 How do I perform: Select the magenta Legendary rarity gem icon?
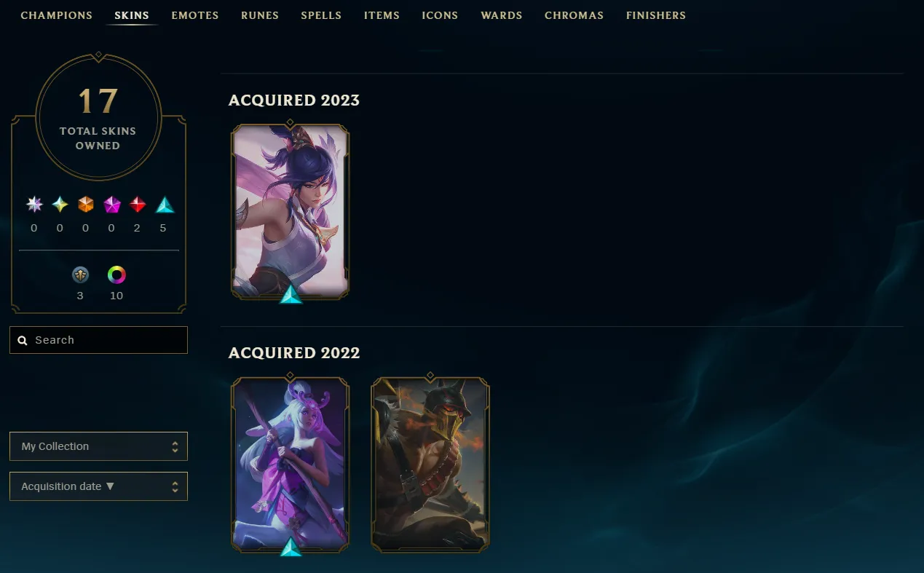click(x=111, y=205)
